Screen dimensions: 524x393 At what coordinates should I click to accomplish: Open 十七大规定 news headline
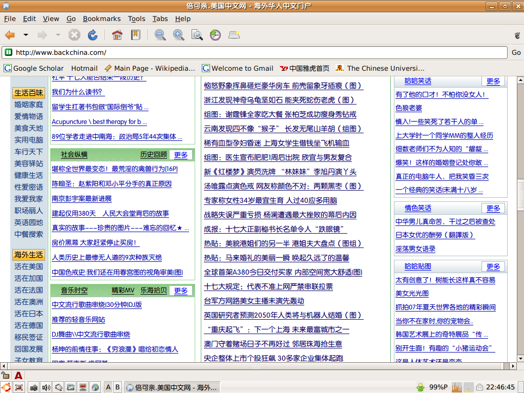[x=268, y=286]
